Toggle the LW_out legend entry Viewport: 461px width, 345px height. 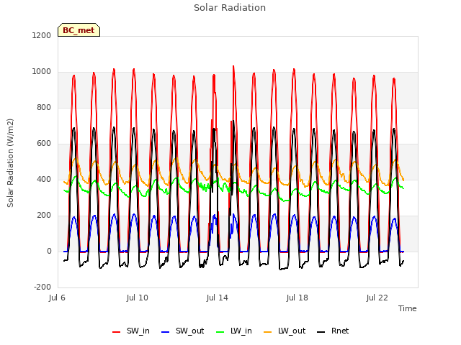click(285, 331)
